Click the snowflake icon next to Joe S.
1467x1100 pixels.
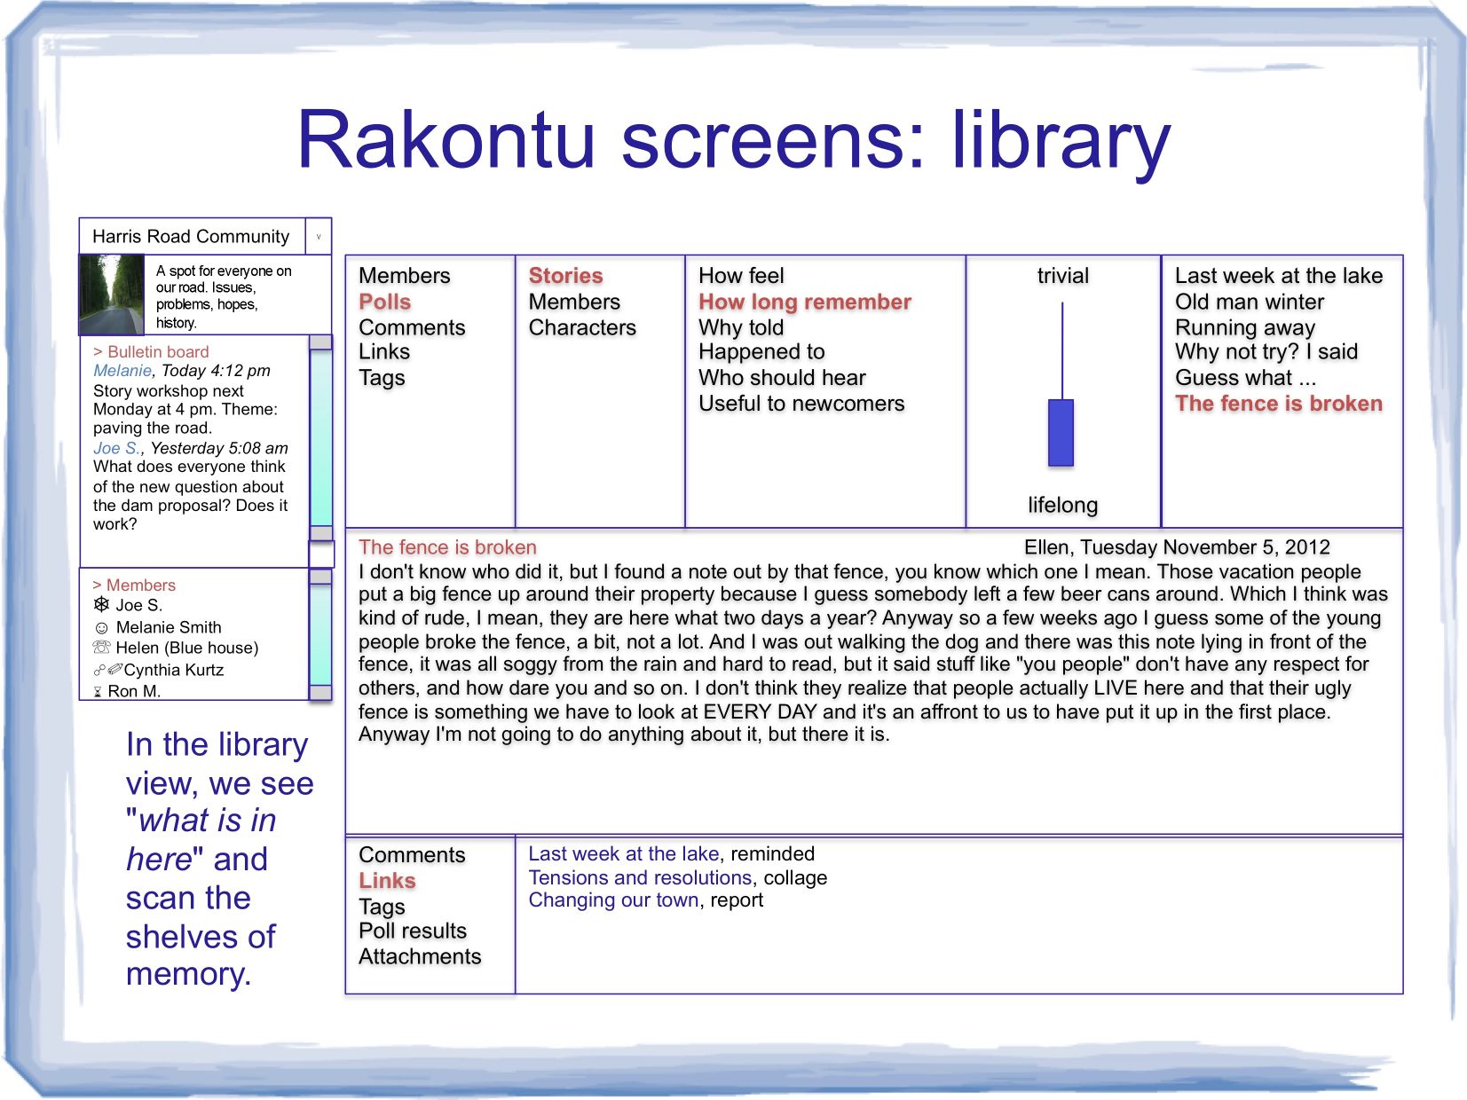pos(101,605)
